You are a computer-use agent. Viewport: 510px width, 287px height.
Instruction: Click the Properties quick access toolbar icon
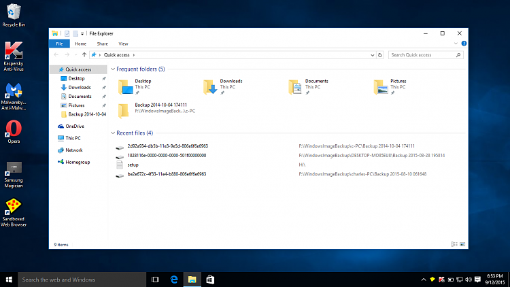pyautogui.click(x=67, y=33)
